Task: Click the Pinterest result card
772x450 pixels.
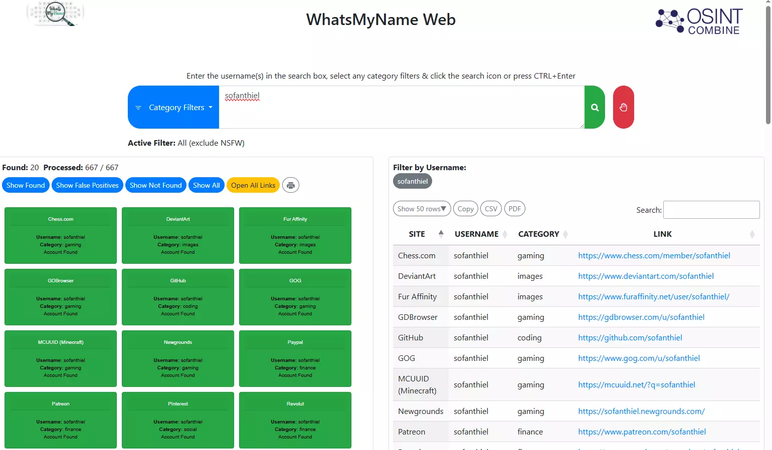Action: click(178, 420)
